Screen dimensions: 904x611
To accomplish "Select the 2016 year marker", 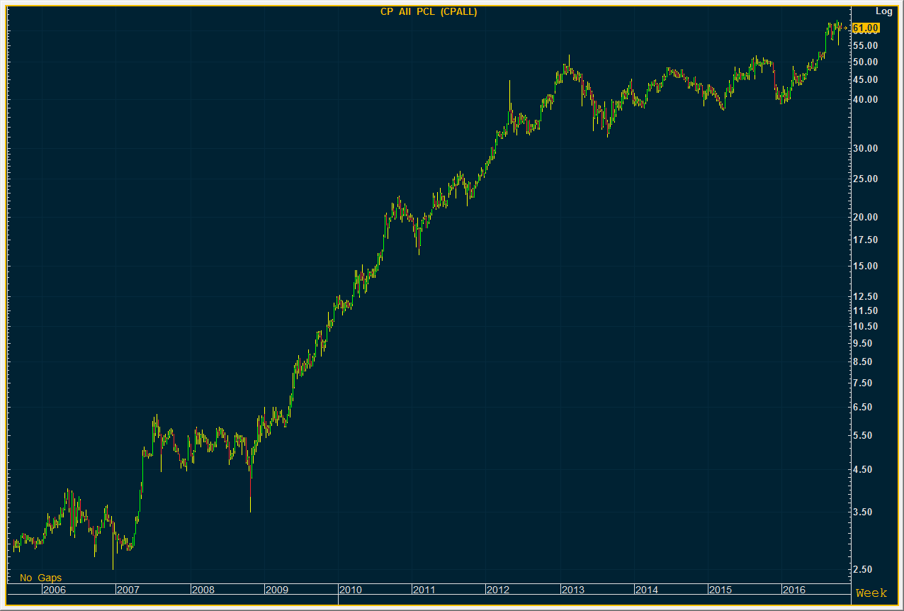I will (x=793, y=590).
